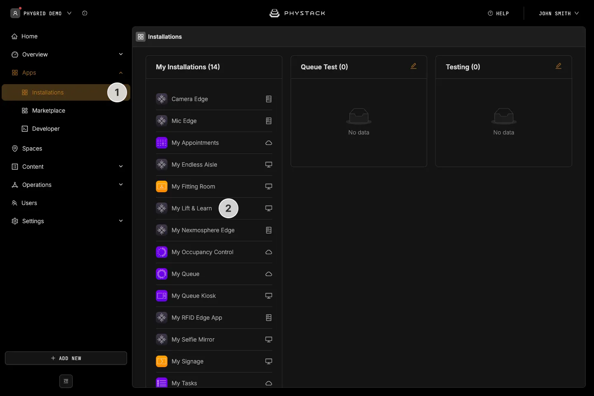Click the Add New button
Screen dimensions: 594x396
66,358
